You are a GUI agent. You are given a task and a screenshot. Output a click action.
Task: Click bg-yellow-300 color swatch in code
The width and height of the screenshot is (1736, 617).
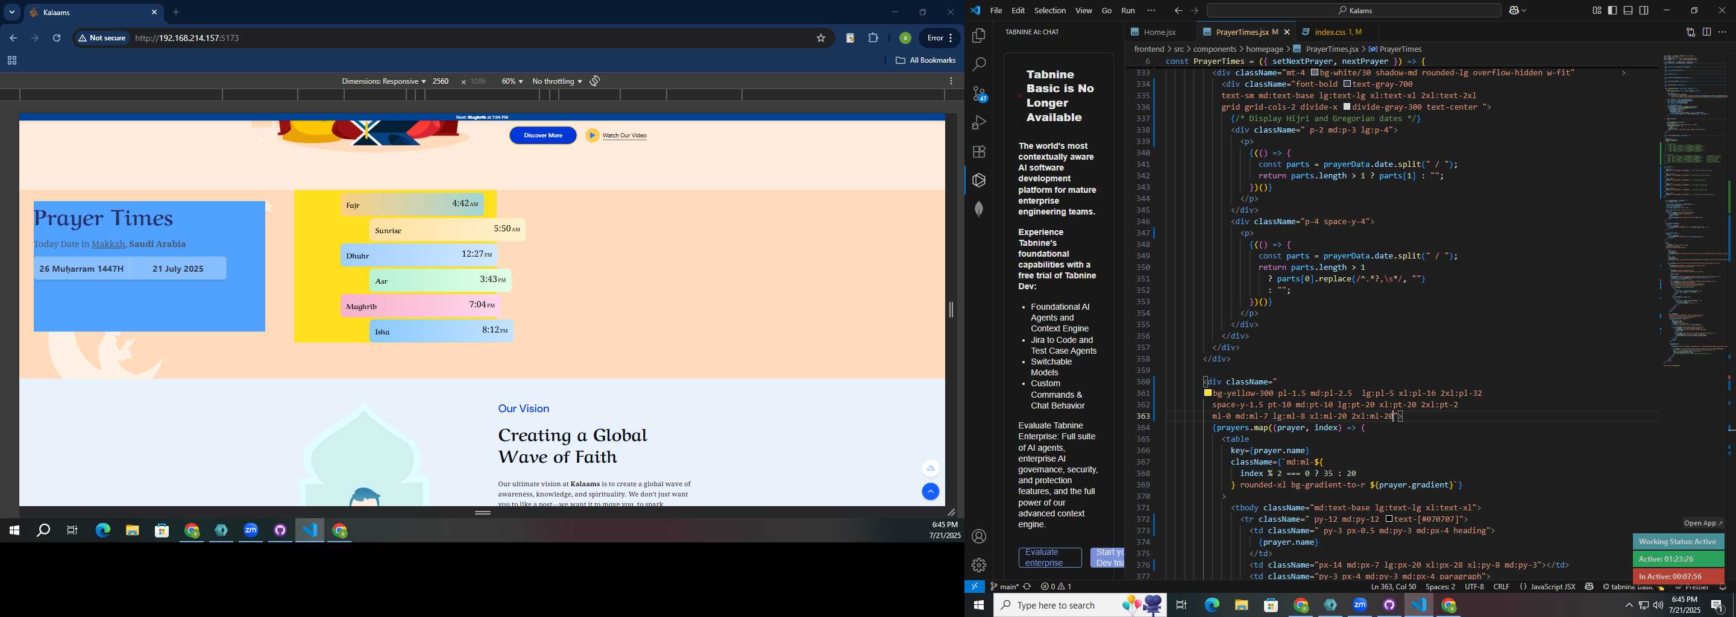coord(1207,393)
